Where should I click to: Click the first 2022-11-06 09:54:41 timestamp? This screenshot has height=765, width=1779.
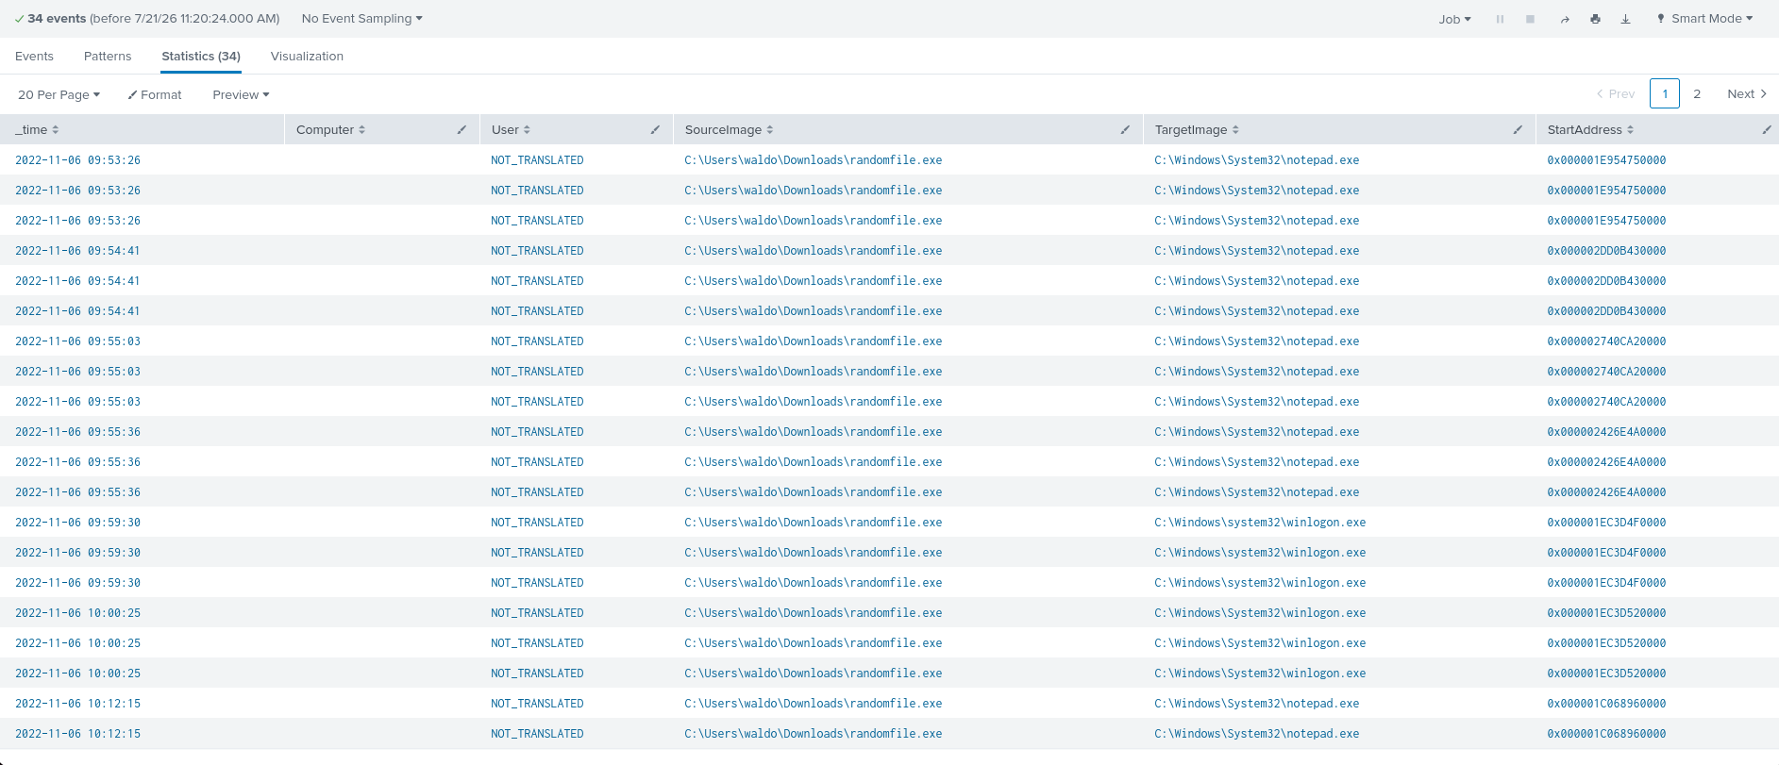77,251
